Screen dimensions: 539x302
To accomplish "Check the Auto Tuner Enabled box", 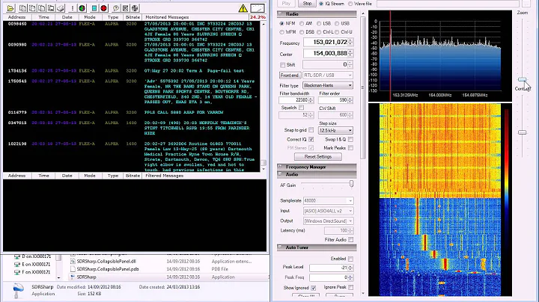I will (x=350, y=259).
